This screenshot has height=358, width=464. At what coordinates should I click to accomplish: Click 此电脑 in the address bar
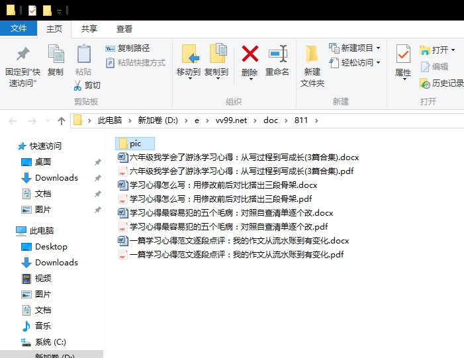click(x=110, y=120)
